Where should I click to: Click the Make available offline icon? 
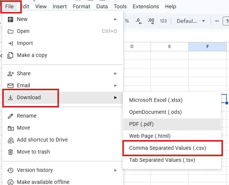click(11, 182)
